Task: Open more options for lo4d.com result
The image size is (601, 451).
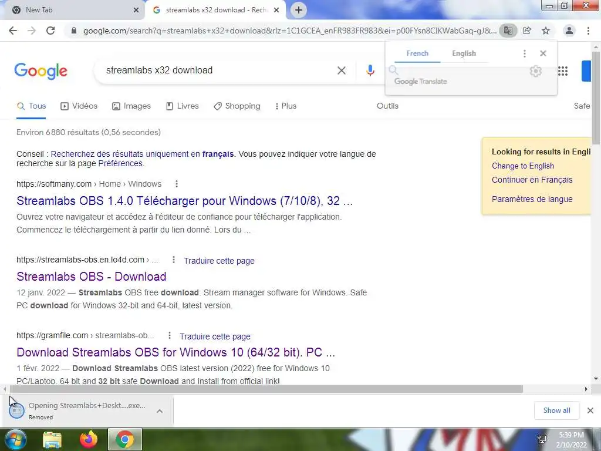Action: pos(174,260)
